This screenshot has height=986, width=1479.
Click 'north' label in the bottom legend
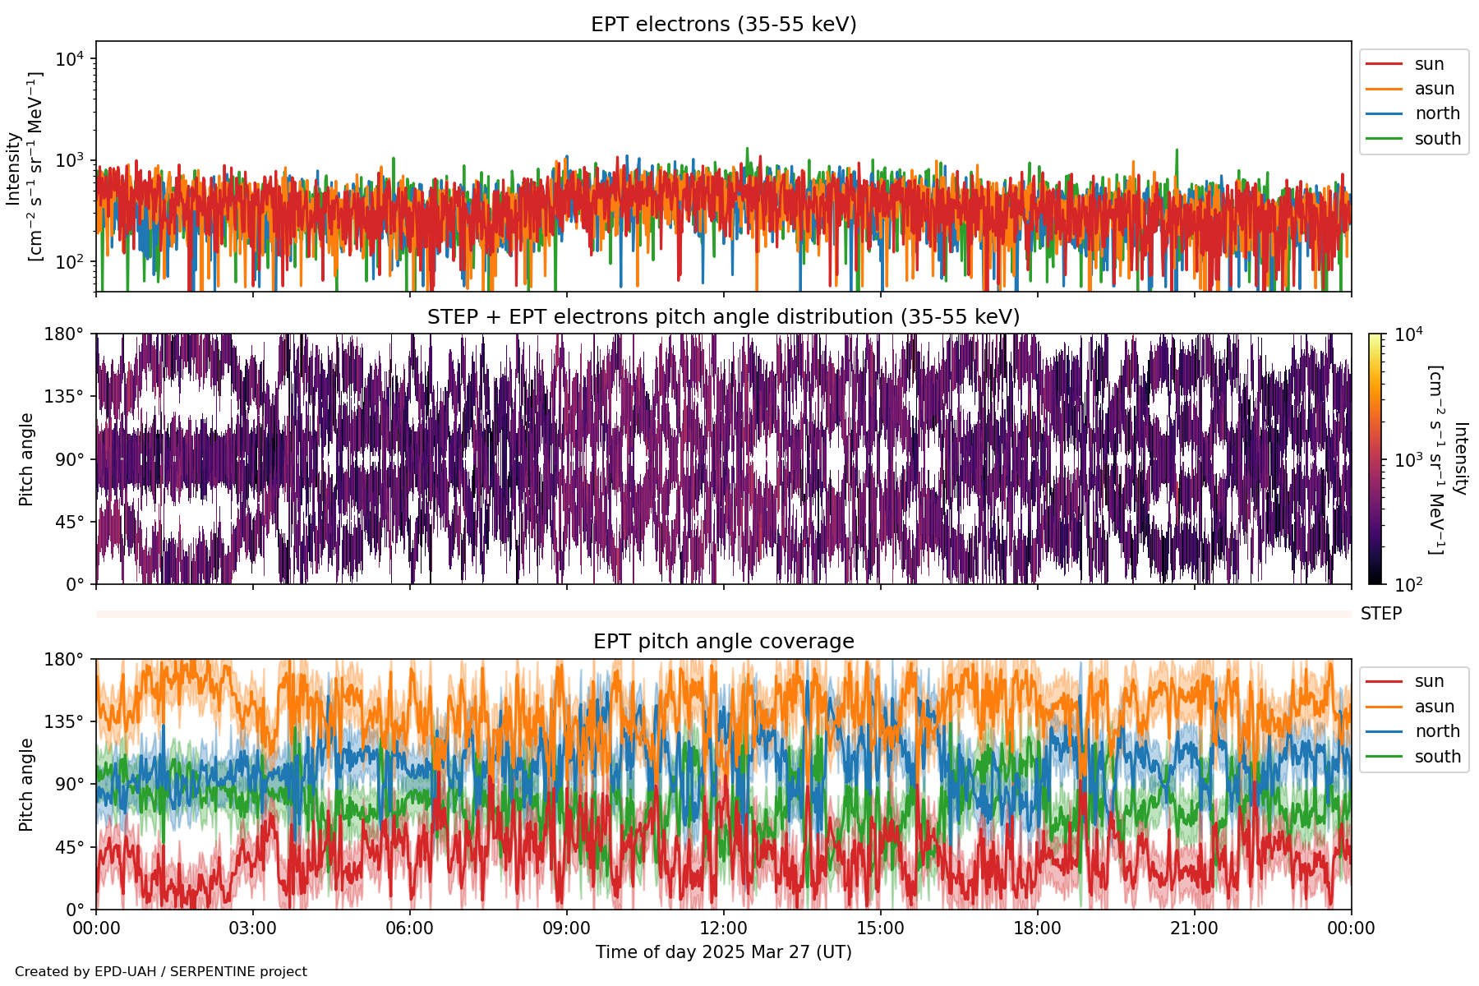click(1436, 731)
